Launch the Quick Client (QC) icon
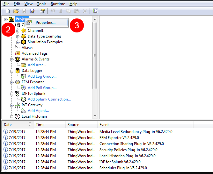The image size is (213, 174). 95,11
